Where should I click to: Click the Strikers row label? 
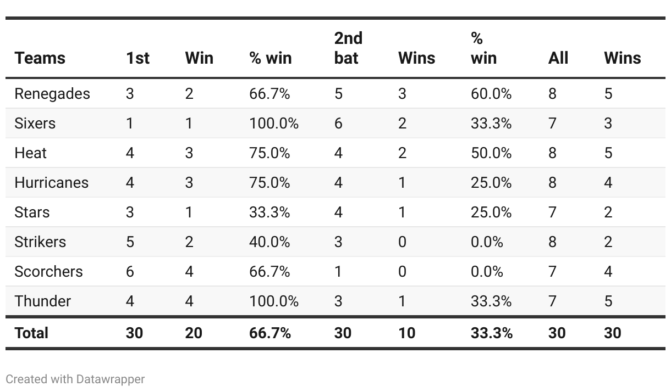[x=40, y=242]
